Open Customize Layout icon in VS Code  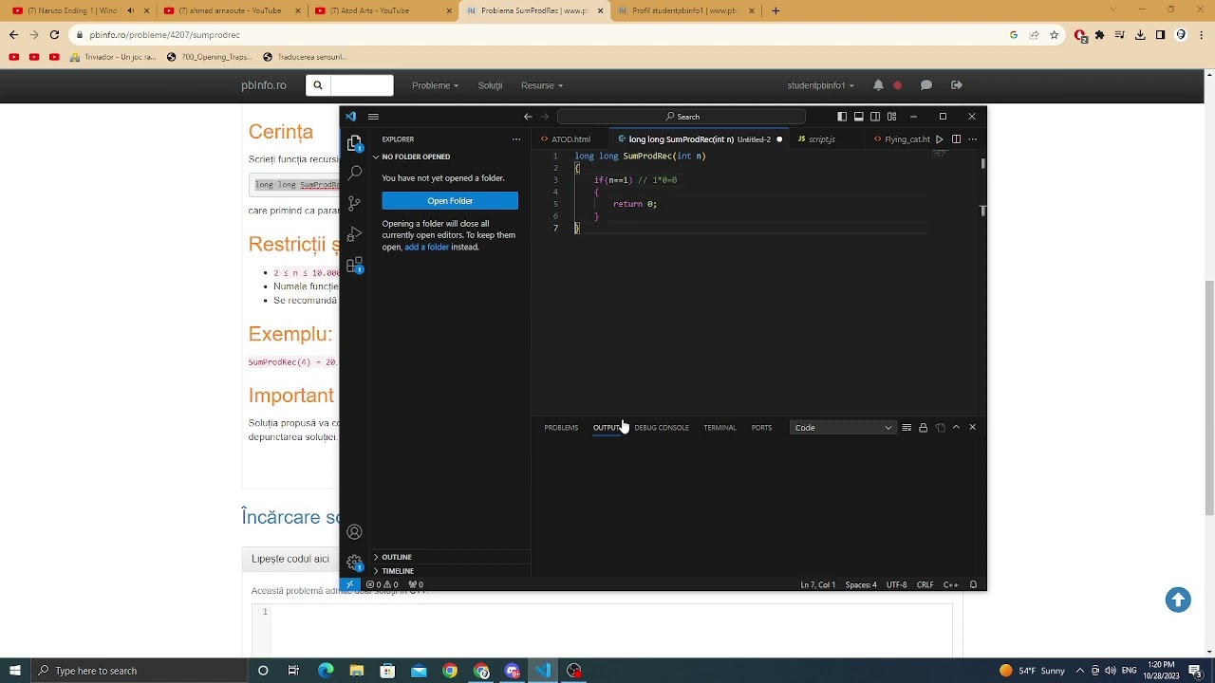(x=891, y=117)
